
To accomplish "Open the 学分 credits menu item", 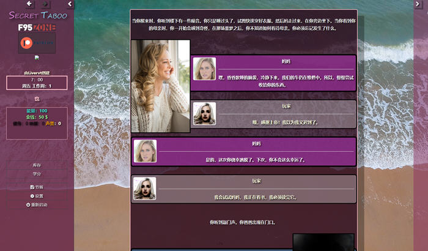I will coord(37,174).
